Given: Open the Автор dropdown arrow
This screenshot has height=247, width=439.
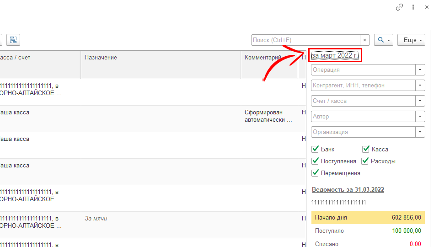Looking at the screenshot, I should [420, 117].
